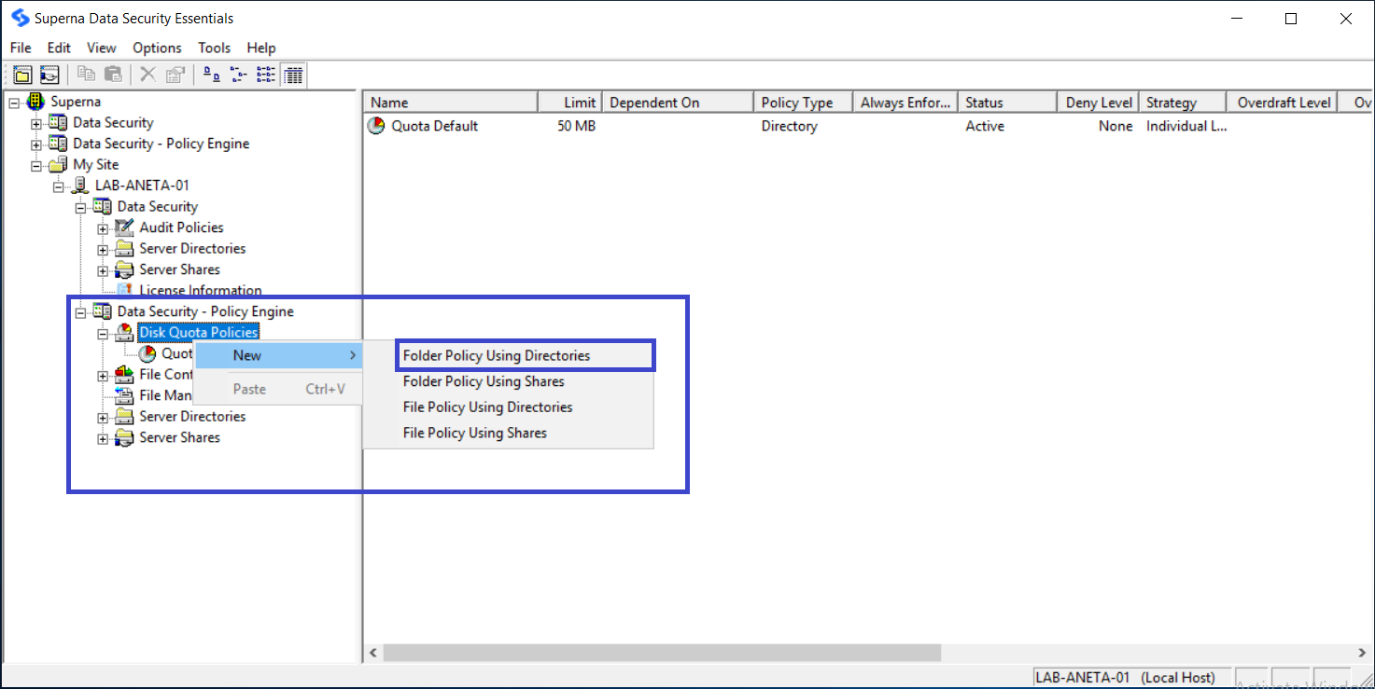Open the View menu
1375x689 pixels.
point(102,48)
